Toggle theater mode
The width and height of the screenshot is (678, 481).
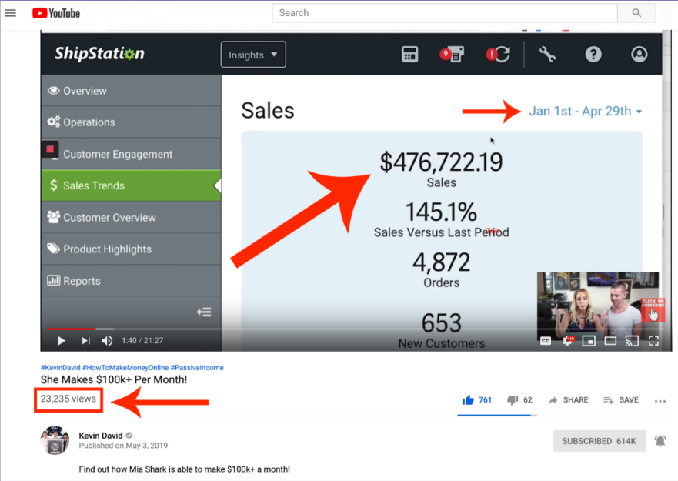point(610,341)
